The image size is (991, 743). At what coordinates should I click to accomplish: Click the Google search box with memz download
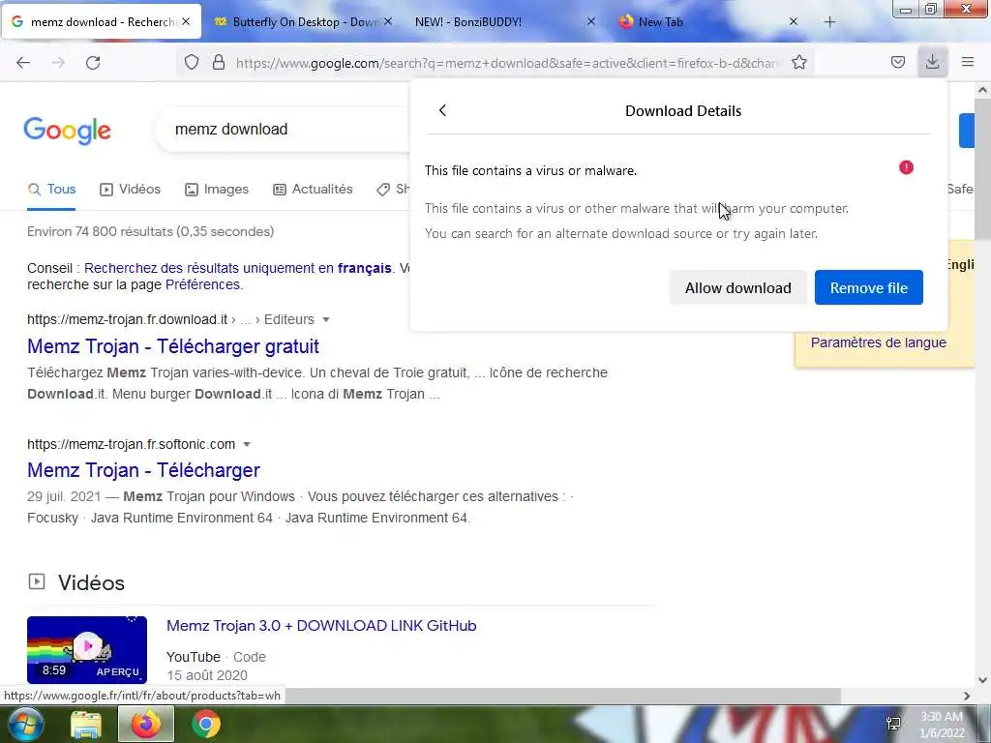(285, 130)
